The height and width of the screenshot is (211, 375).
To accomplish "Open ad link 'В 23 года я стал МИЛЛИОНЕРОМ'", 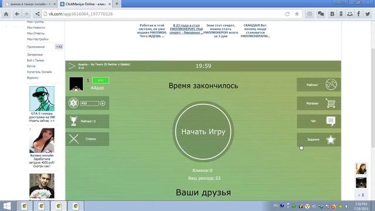I will (186, 29).
